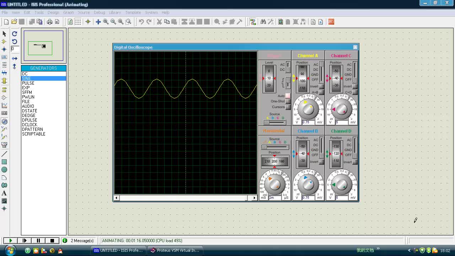The width and height of the screenshot is (455, 256).
Task: Select DCLOCK generator from list
Action: tap(30, 125)
